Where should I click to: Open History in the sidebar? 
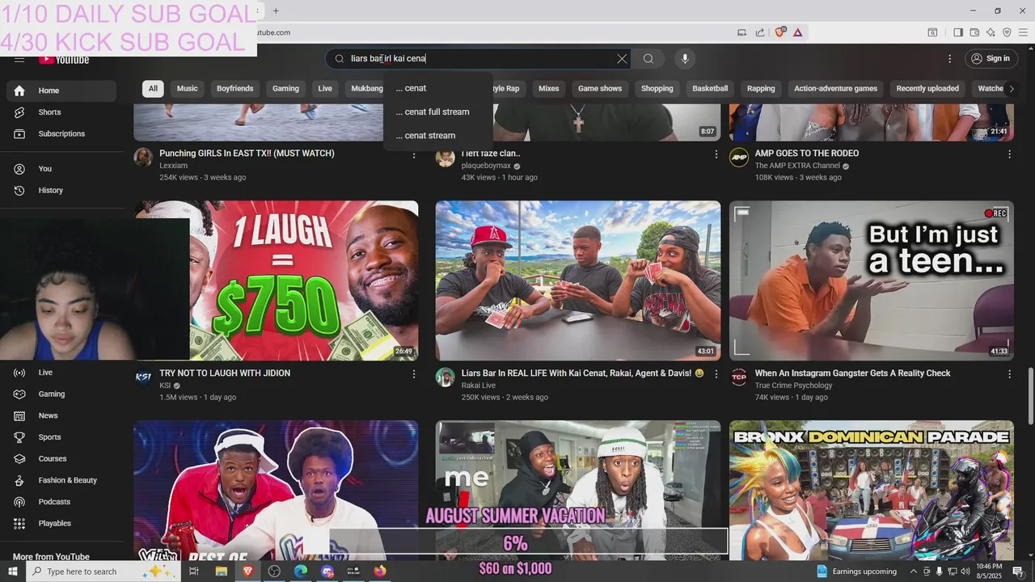[61, 190]
